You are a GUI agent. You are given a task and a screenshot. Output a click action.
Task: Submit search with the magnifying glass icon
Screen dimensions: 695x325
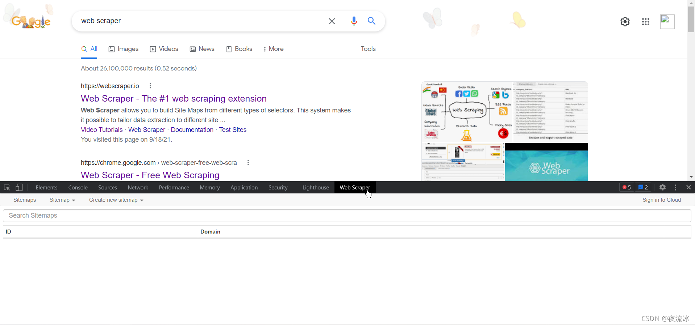(x=371, y=21)
